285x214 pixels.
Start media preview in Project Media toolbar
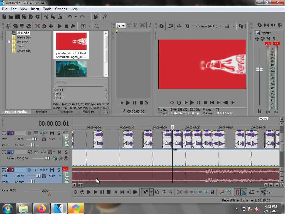pyautogui.click(x=60, y=26)
